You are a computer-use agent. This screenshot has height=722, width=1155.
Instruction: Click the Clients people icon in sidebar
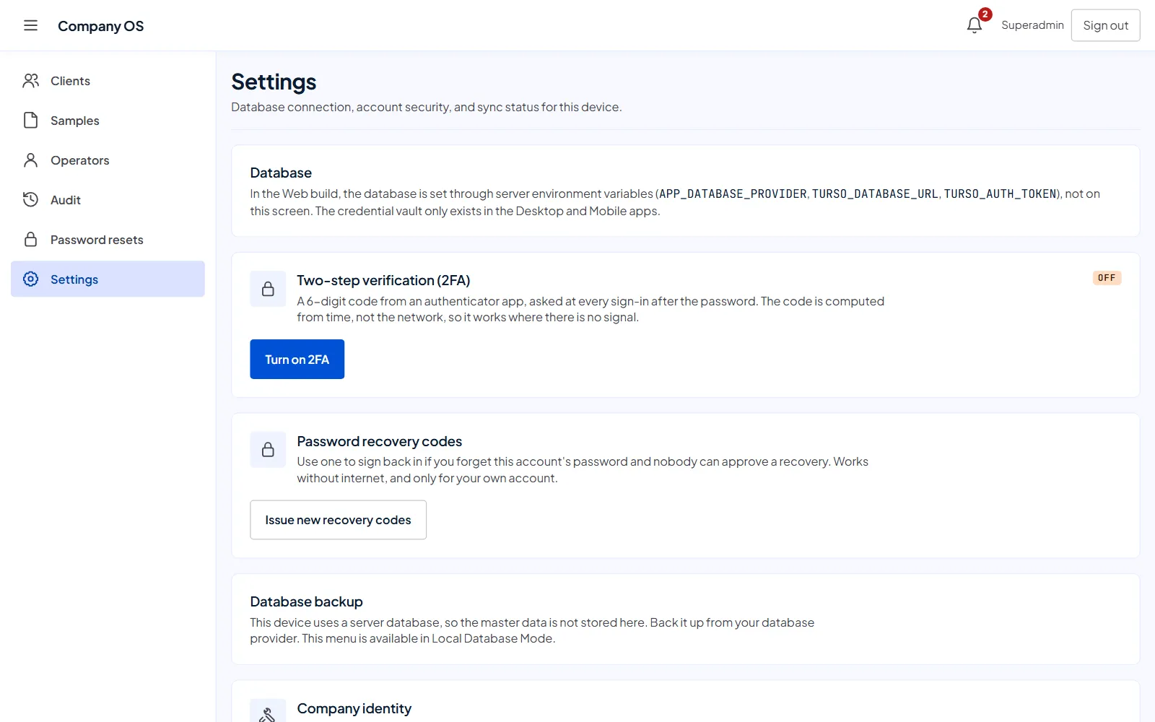point(30,81)
